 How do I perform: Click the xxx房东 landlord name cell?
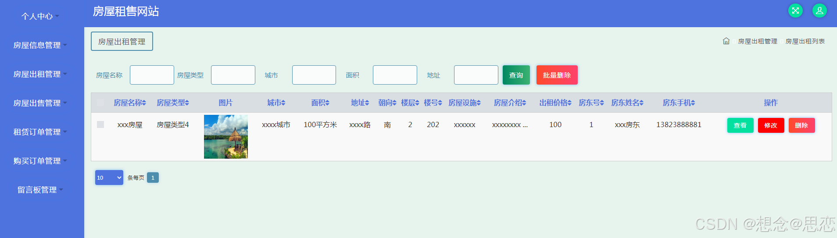(x=627, y=125)
